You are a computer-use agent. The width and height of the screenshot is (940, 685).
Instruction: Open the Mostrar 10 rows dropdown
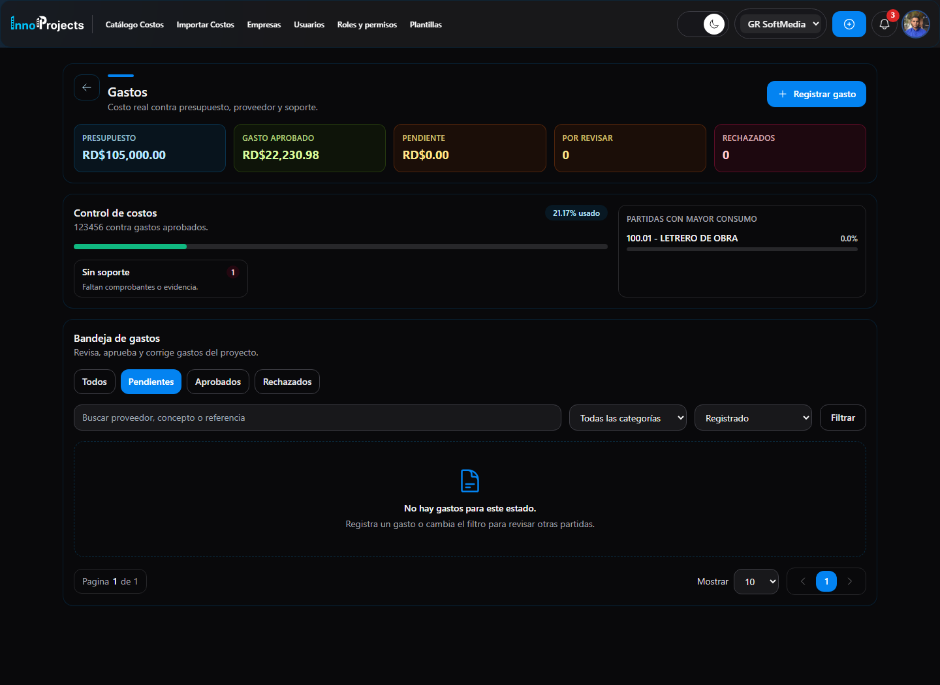[x=756, y=581]
